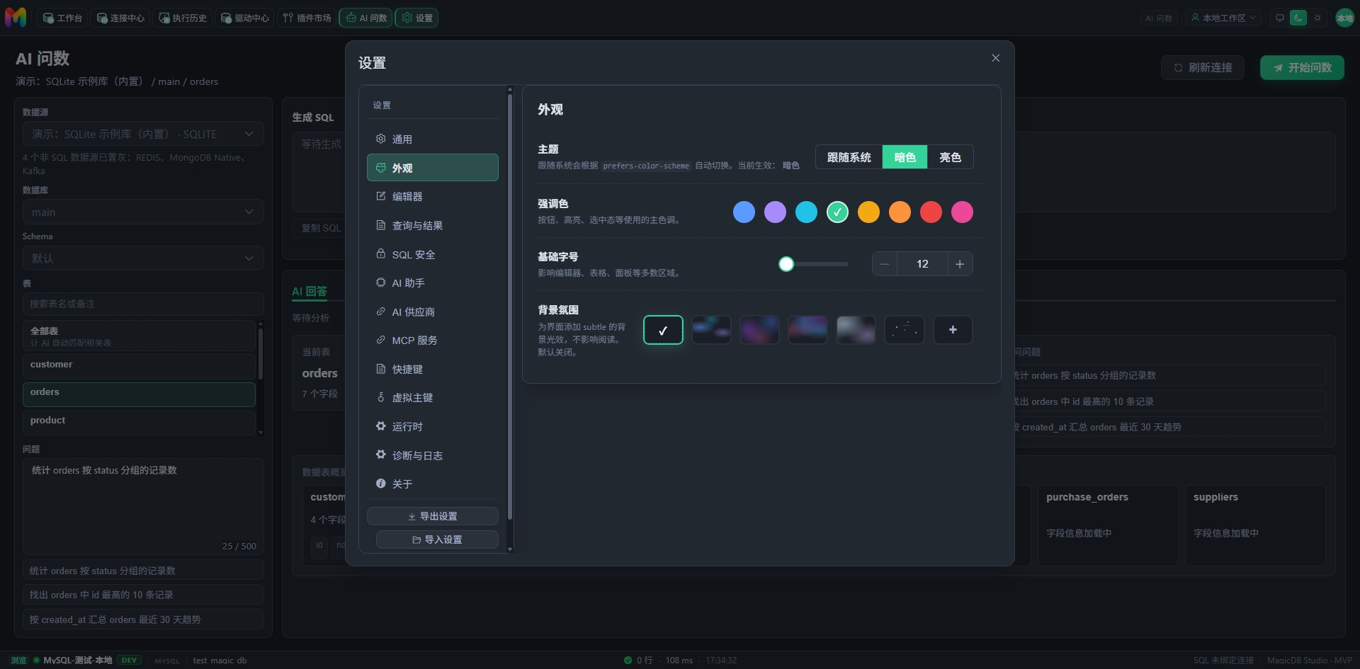Switch to the AI 回答 tab
The height and width of the screenshot is (669, 1360).
point(310,291)
